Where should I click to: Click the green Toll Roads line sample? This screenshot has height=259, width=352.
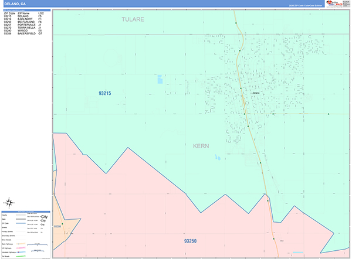tap(21, 256)
